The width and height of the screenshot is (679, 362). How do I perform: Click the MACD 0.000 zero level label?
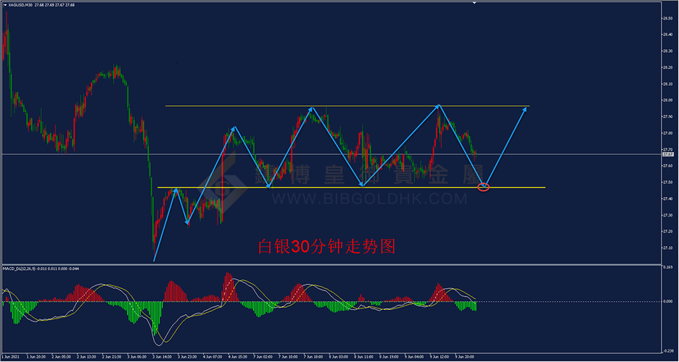(x=667, y=301)
